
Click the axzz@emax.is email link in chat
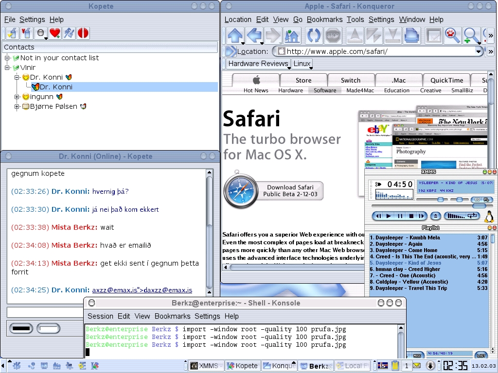tap(142, 290)
